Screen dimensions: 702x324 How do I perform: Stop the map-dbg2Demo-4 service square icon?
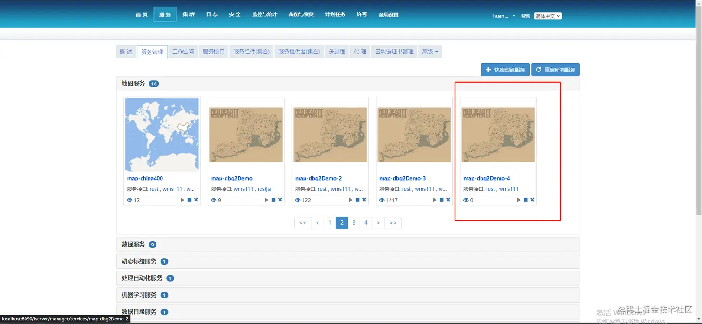526,200
